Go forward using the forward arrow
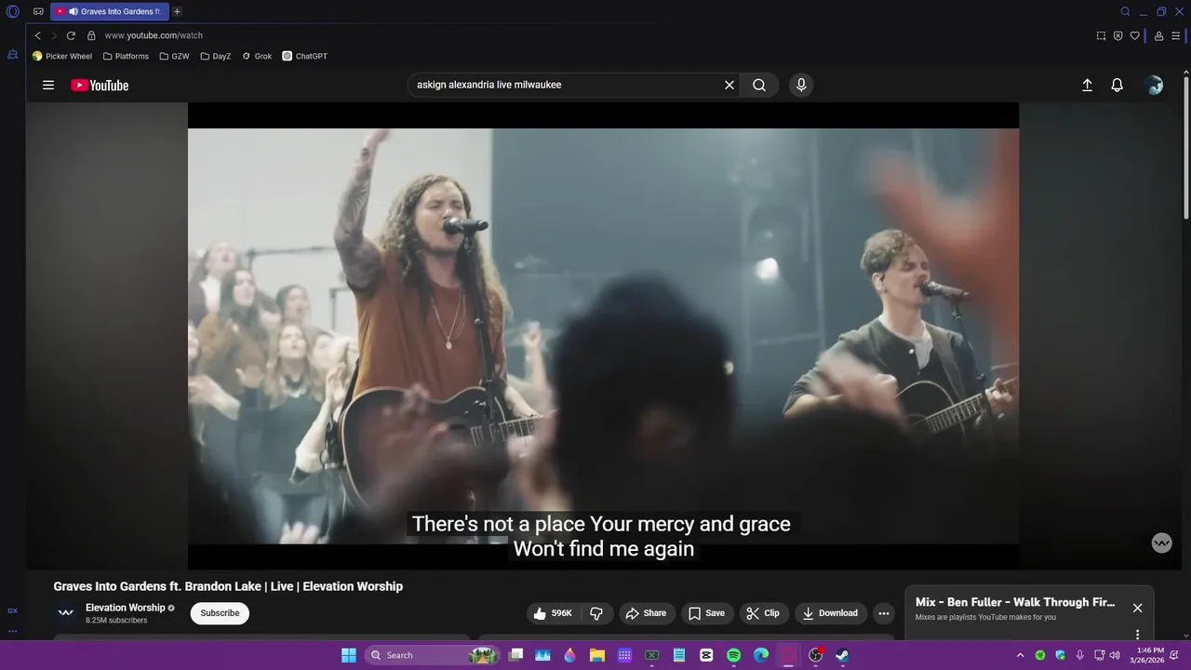This screenshot has height=670, width=1191. click(54, 35)
